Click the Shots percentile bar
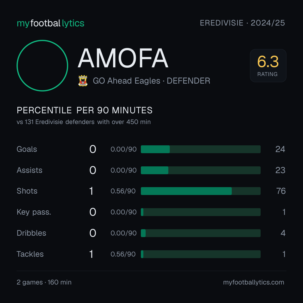The width and height of the screenshot is (303, 303). (x=201, y=191)
